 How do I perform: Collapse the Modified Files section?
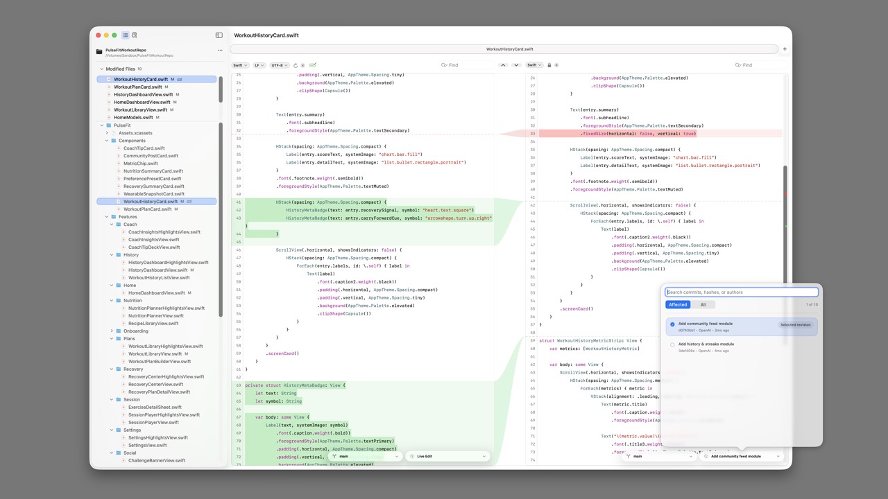[101, 69]
